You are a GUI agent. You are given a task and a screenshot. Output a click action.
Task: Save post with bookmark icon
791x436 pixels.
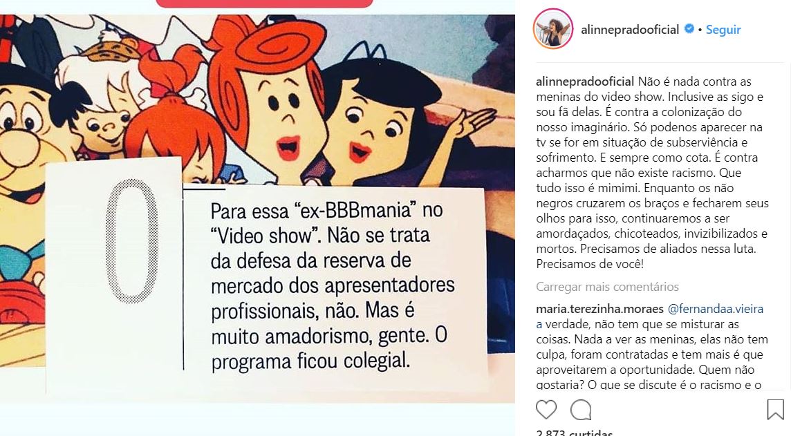[775, 409]
